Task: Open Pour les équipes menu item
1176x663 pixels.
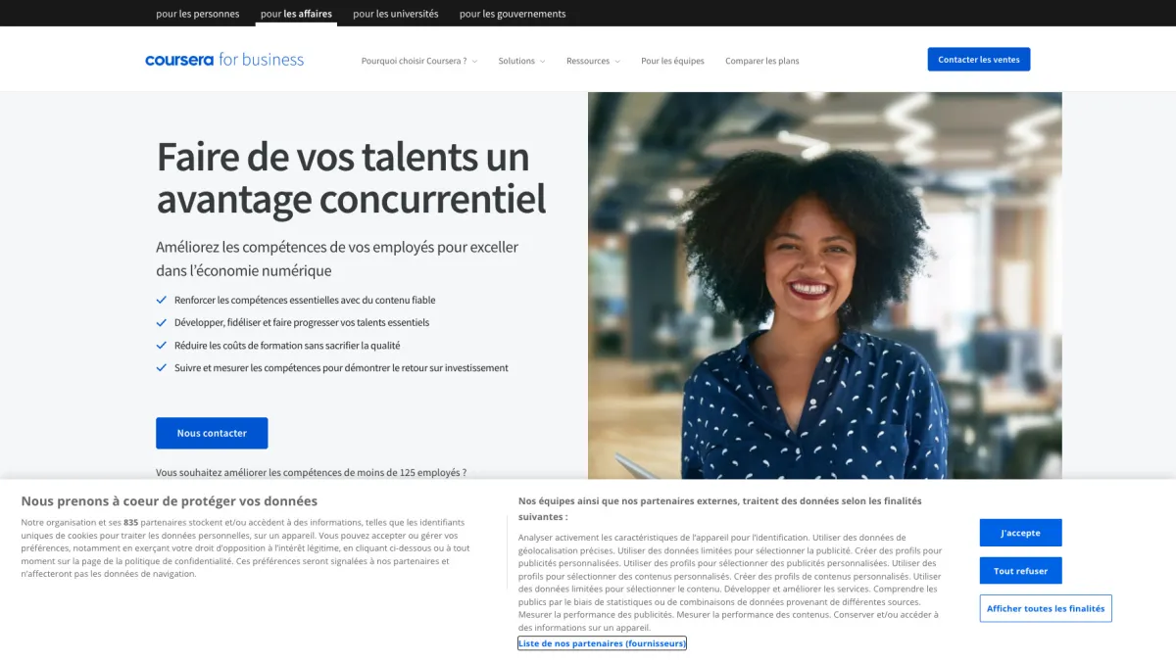Action: point(672,61)
